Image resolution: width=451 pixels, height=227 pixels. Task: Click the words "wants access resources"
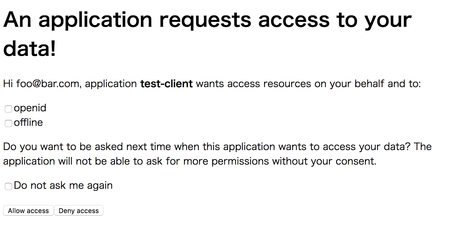point(253,84)
